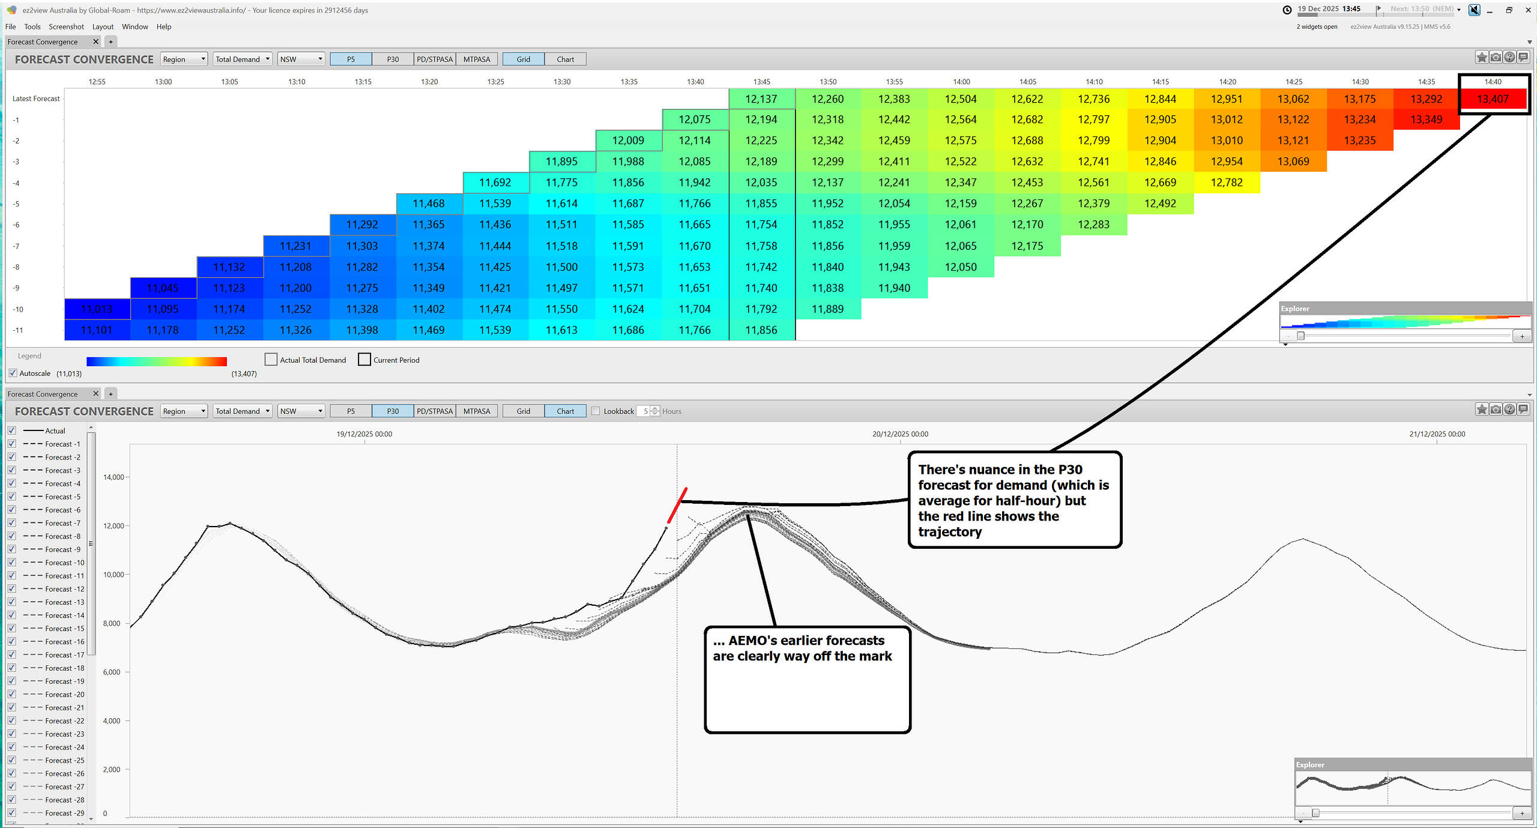This screenshot has height=828, width=1537.
Task: Click plus icon in top Explorer panel
Action: point(1522,336)
